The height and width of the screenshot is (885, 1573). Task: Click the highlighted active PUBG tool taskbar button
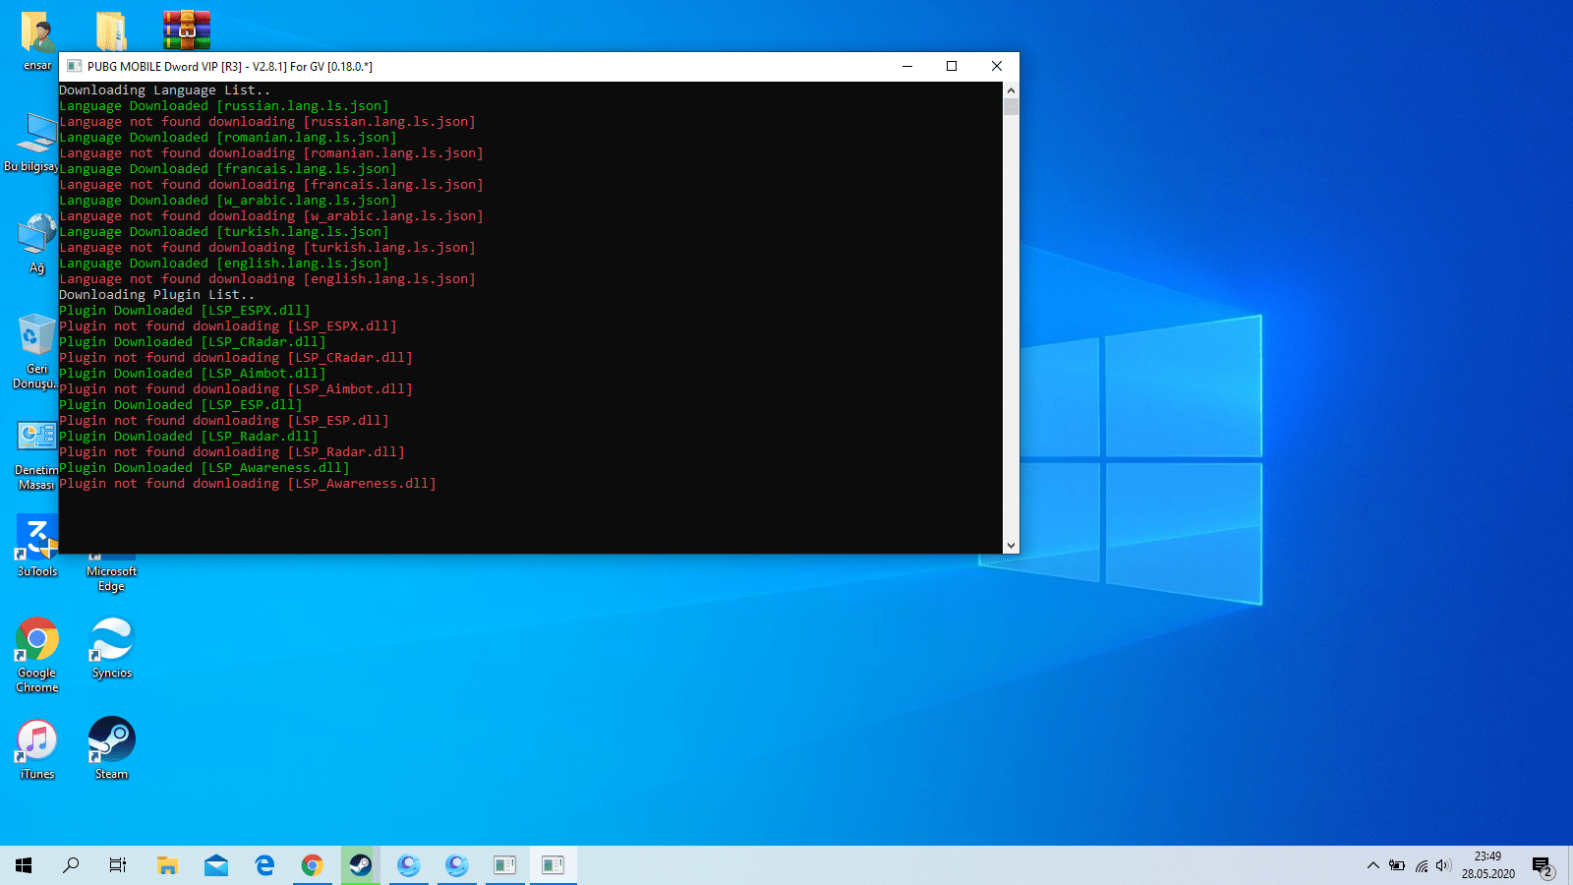553,865
